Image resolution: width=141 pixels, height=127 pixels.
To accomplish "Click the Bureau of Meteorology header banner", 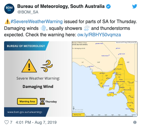I will pyautogui.click(x=27, y=46).
